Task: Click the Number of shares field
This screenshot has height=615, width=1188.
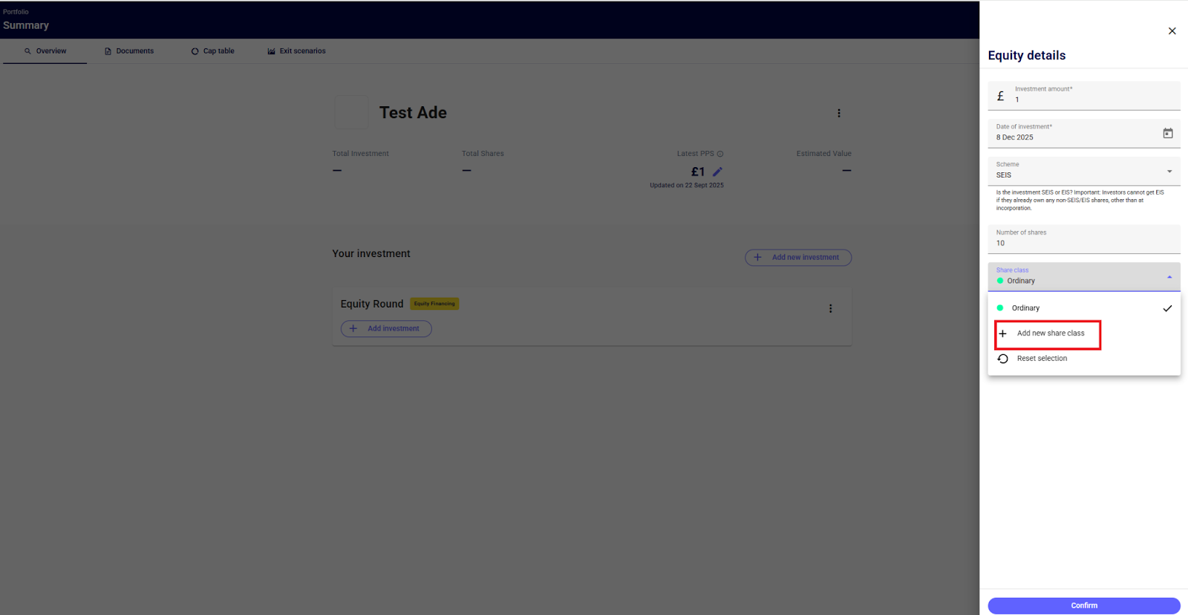Action: 1083,243
